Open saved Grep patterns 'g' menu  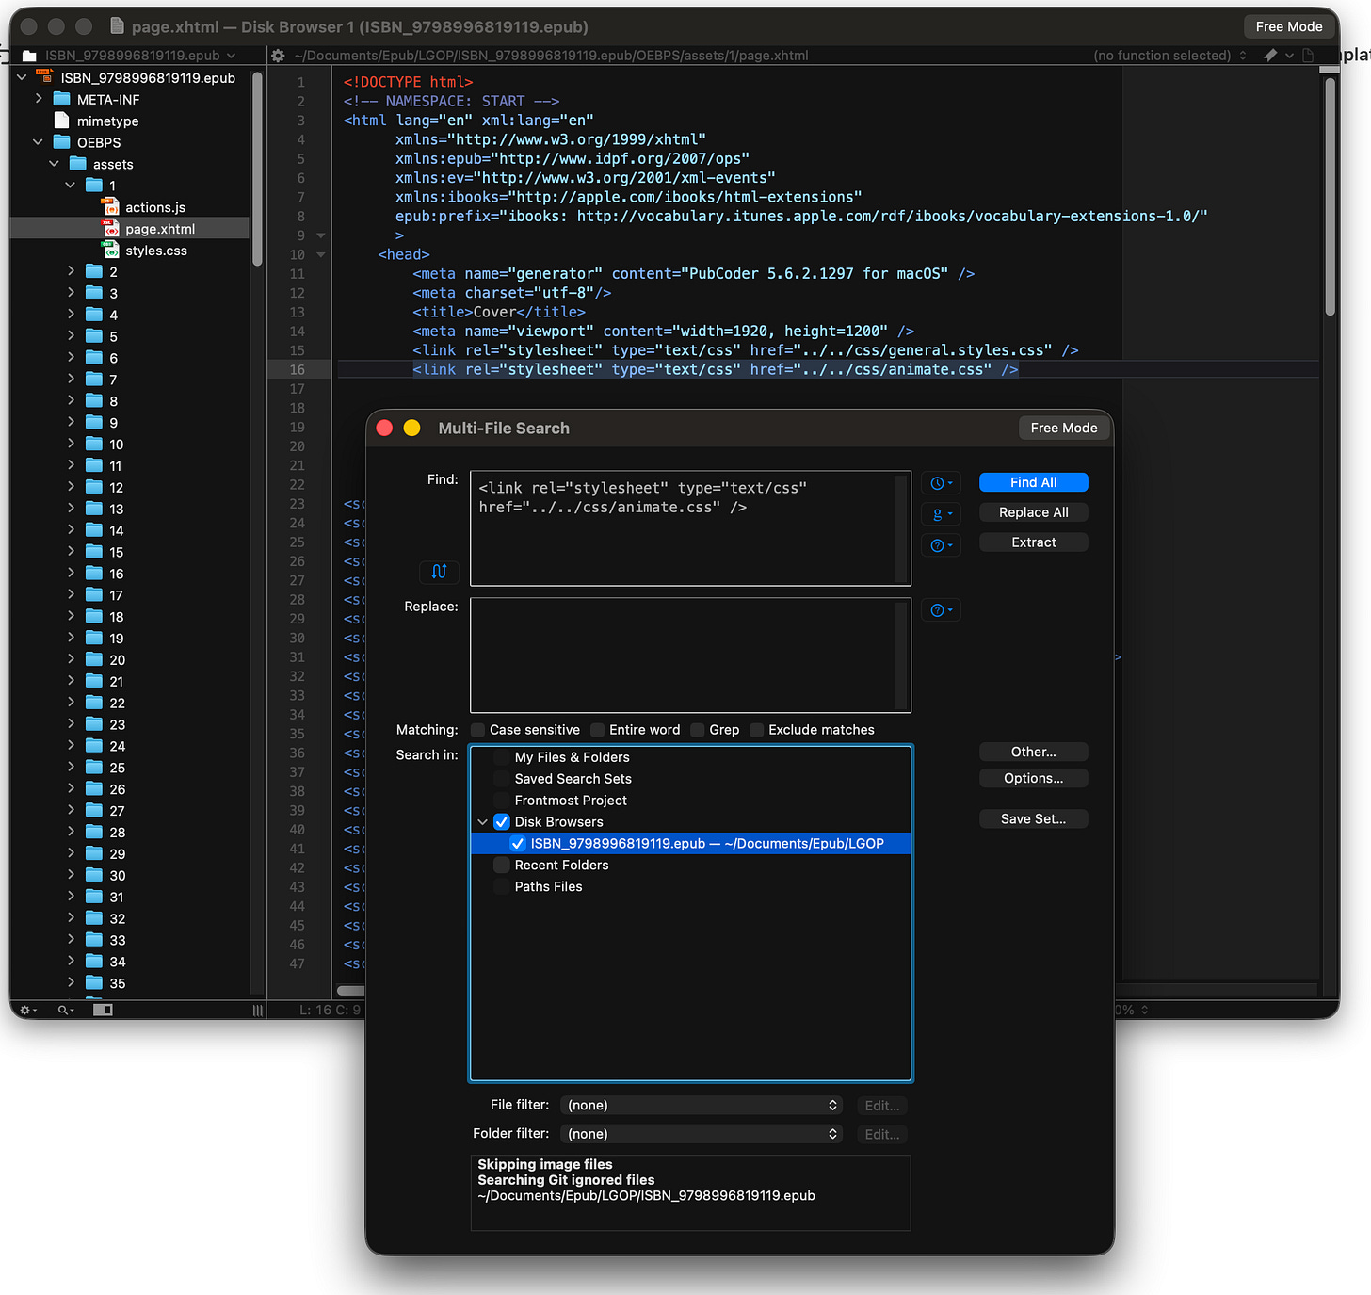(941, 514)
